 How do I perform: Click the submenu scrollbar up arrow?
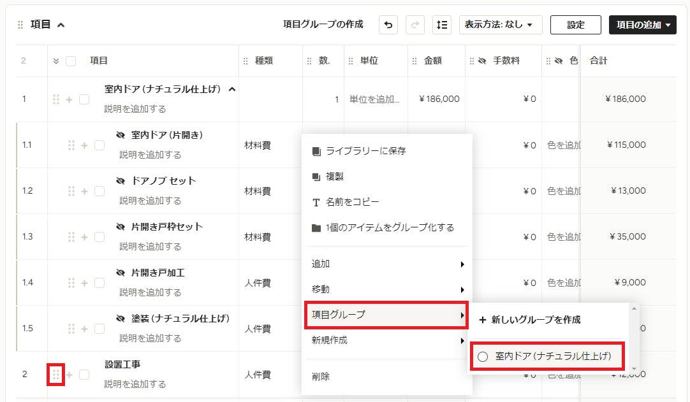point(634,308)
